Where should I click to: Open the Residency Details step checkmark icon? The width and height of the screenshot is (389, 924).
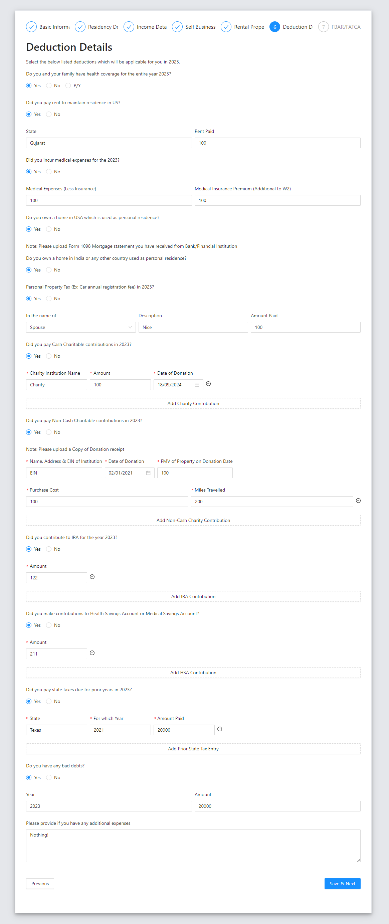click(x=80, y=27)
